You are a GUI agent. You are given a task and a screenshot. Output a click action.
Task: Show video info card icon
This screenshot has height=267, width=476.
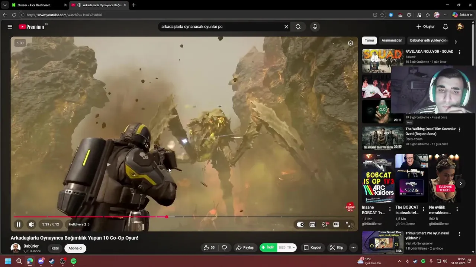[x=350, y=43]
